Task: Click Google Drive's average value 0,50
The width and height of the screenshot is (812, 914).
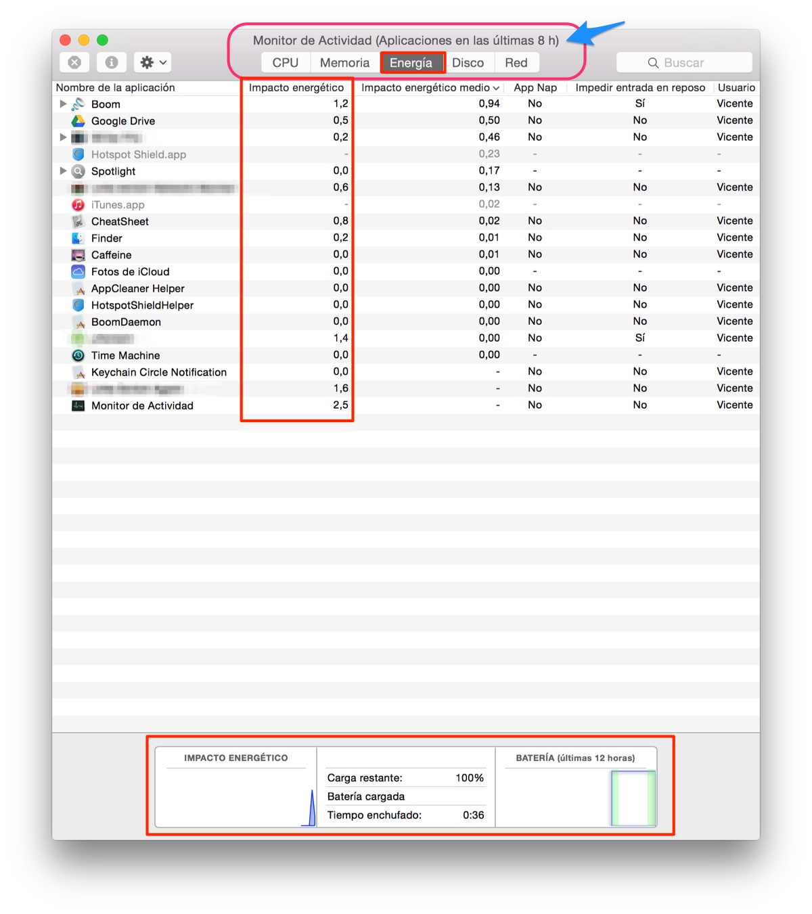Action: pyautogui.click(x=489, y=120)
